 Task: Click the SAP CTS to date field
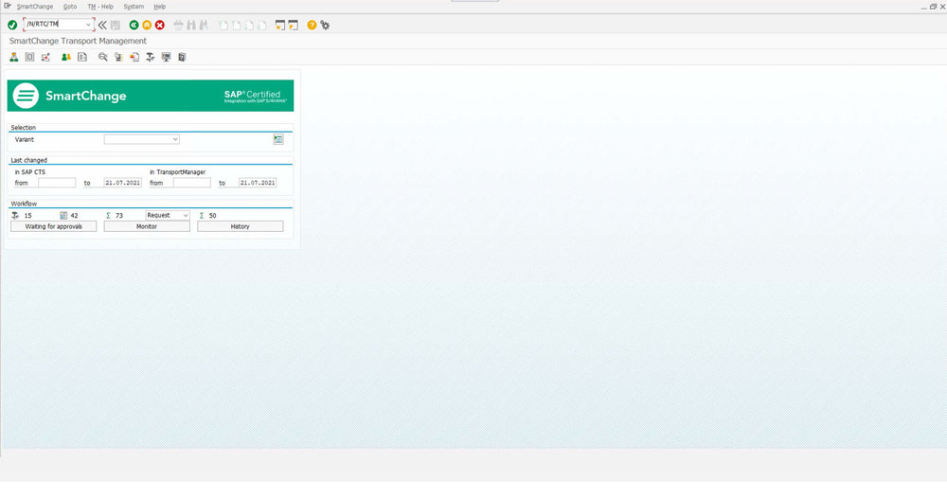point(122,183)
